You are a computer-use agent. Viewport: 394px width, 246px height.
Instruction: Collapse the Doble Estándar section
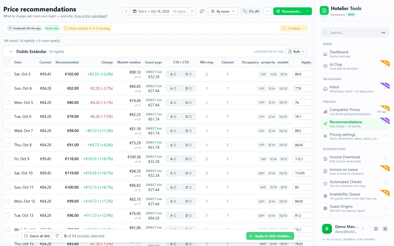[x=11, y=51]
